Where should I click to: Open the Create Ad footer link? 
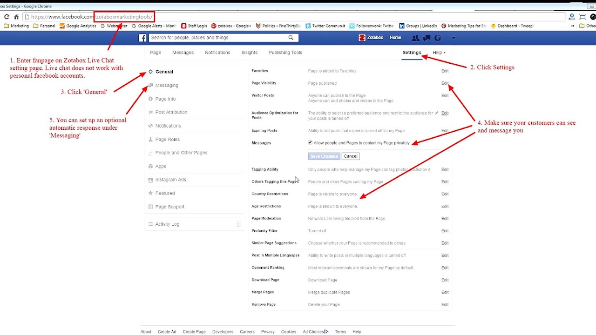pos(167,332)
